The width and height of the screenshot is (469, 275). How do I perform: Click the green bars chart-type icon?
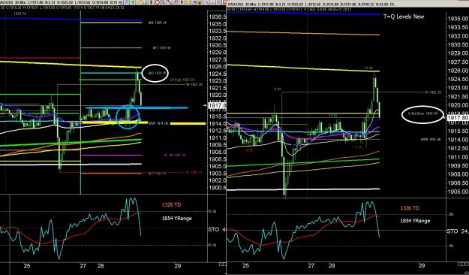coord(146,2)
